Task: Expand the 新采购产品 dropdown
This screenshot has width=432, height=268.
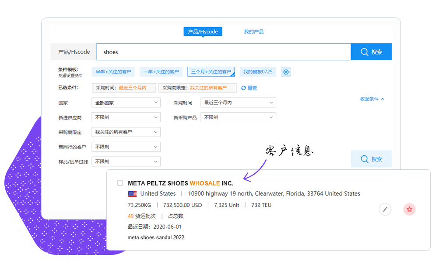Action: click(238, 117)
